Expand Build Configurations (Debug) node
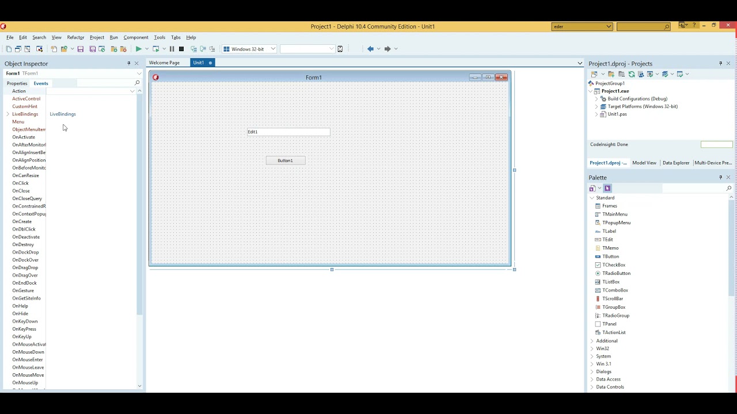The image size is (737, 414). (x=597, y=99)
